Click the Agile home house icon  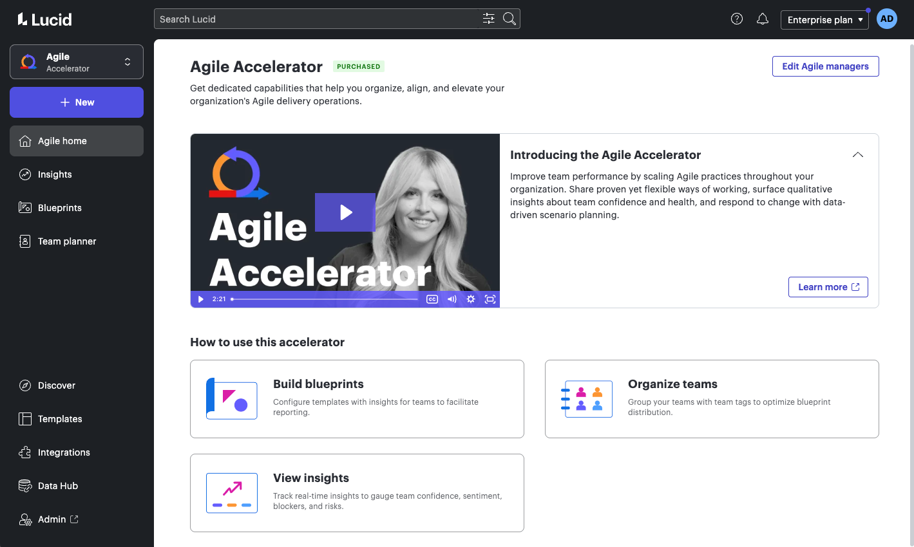pyautogui.click(x=25, y=141)
